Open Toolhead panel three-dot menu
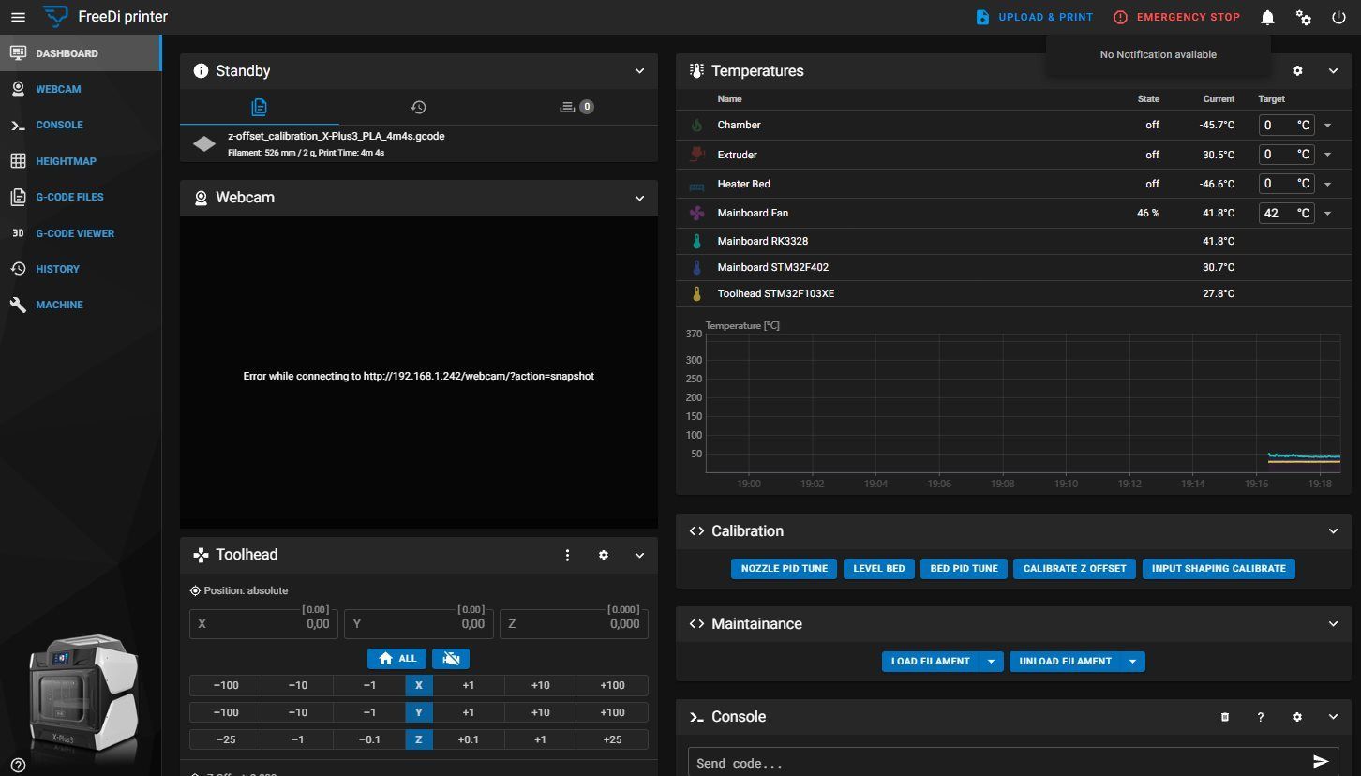This screenshot has height=776, width=1361. [x=567, y=555]
